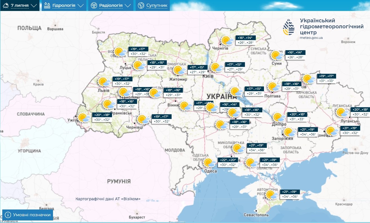The width and height of the screenshot is (370, 223).
Task: Click Kharkiv daytime +31°...+33° label
Action: coord(326,81)
